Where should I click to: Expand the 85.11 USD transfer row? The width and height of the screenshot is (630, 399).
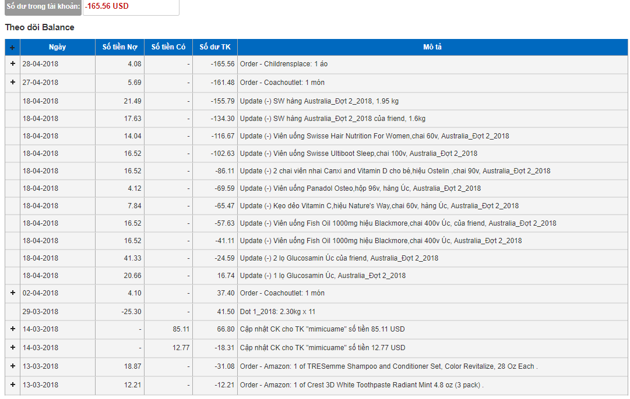coord(12,329)
